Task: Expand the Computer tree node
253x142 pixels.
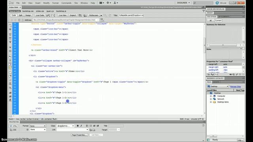Action: 211,96
